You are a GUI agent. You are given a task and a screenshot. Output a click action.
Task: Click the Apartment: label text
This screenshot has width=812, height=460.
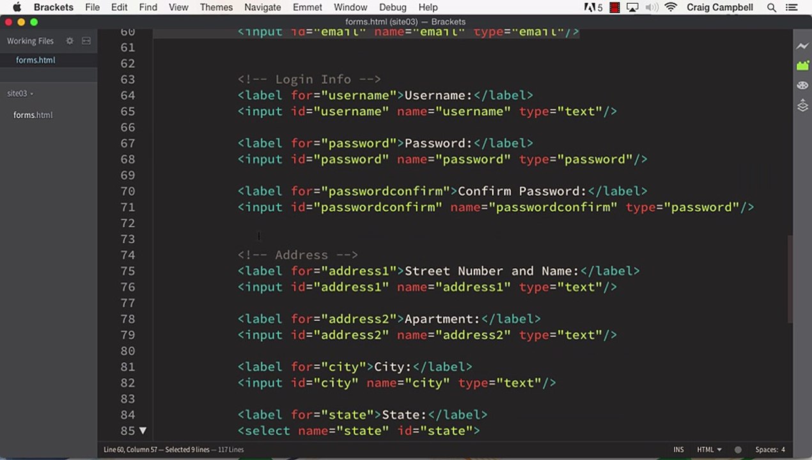tap(442, 319)
